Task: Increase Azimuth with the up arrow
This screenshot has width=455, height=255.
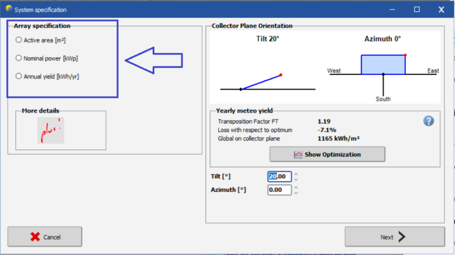Action: coord(296,187)
